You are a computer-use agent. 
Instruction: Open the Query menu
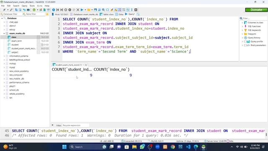coord(24,6)
